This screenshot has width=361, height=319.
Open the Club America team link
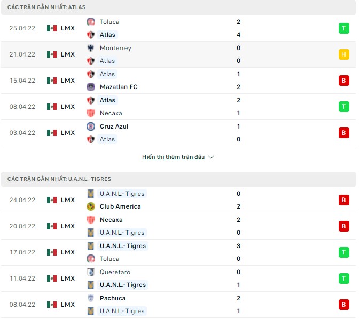(120, 206)
